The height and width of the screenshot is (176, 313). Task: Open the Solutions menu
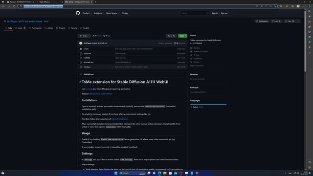click(x=99, y=13)
